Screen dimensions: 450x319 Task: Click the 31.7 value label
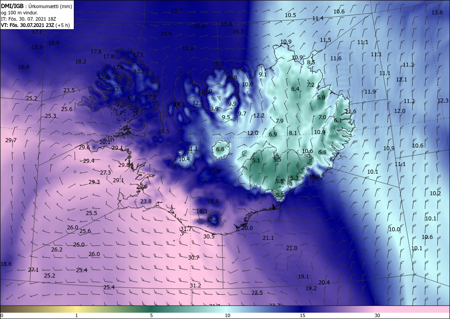(186, 229)
